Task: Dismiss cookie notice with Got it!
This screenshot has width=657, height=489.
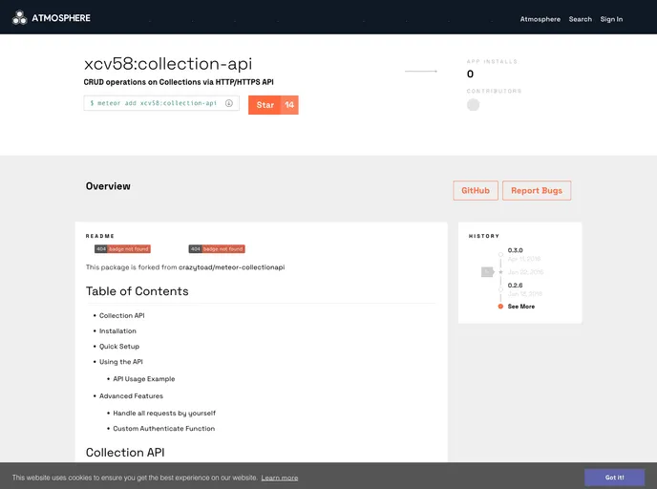Action: [x=614, y=478]
